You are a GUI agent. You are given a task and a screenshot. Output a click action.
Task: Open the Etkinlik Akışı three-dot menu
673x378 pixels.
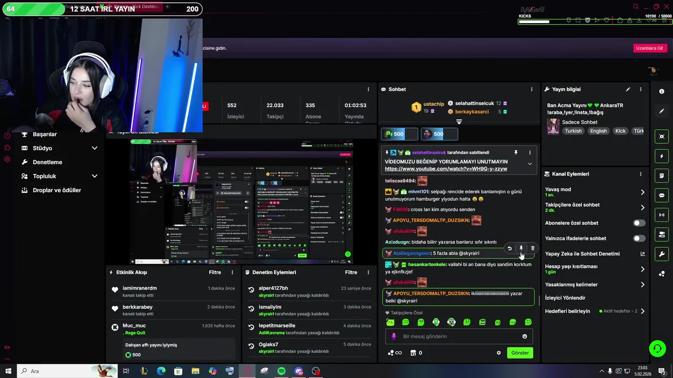coord(232,272)
